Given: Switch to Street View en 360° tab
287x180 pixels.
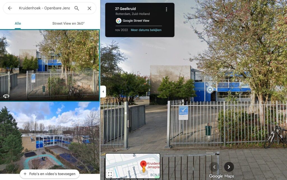Looking at the screenshot, I should [68, 24].
